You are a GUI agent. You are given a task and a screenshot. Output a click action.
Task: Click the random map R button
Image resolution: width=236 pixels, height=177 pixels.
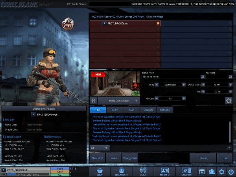point(93,101)
